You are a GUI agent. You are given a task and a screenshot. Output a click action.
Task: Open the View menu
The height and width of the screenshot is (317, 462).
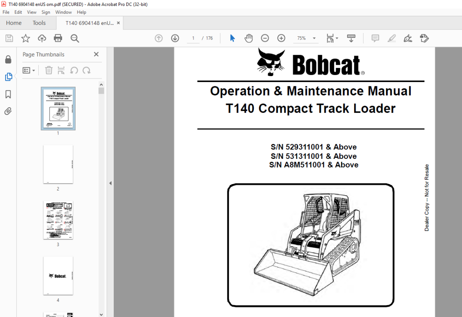[32, 12]
